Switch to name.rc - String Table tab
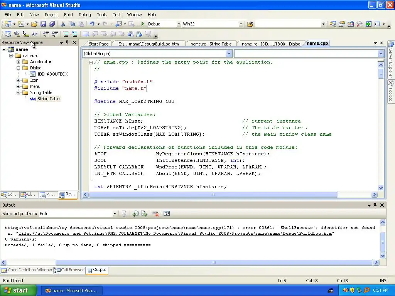 point(211,44)
